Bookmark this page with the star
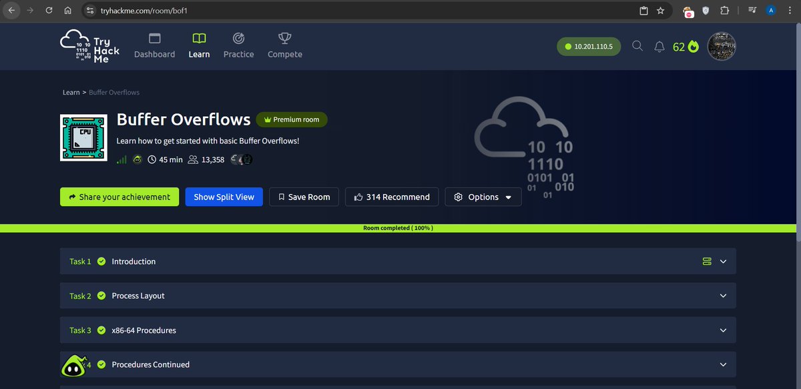Image resolution: width=801 pixels, height=389 pixels. tap(660, 11)
